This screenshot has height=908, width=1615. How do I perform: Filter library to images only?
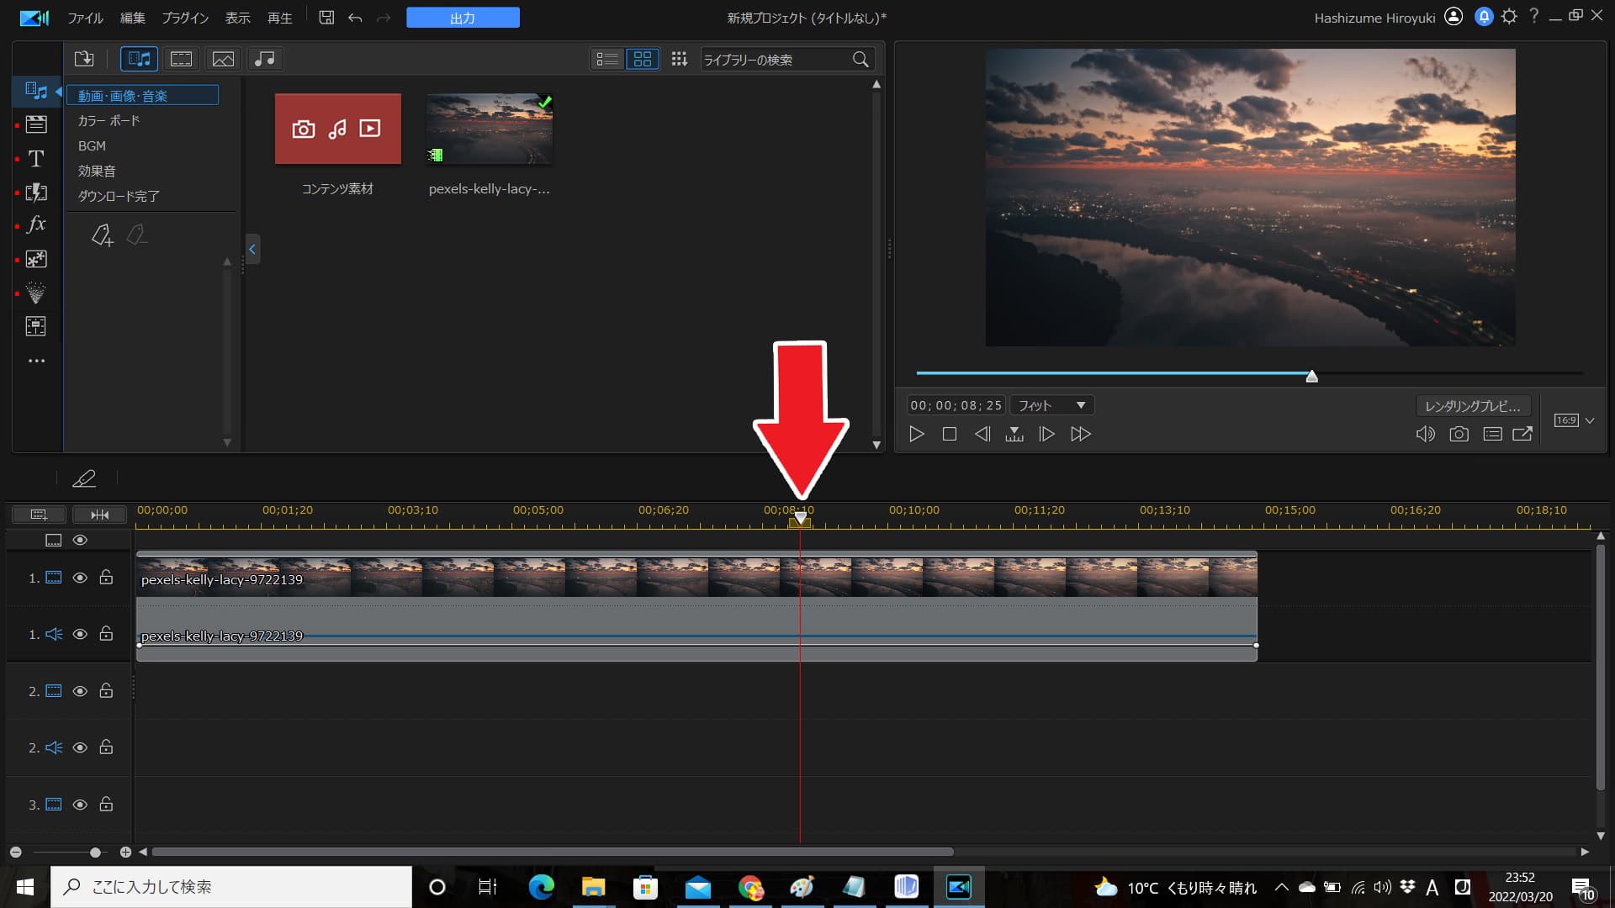(223, 59)
